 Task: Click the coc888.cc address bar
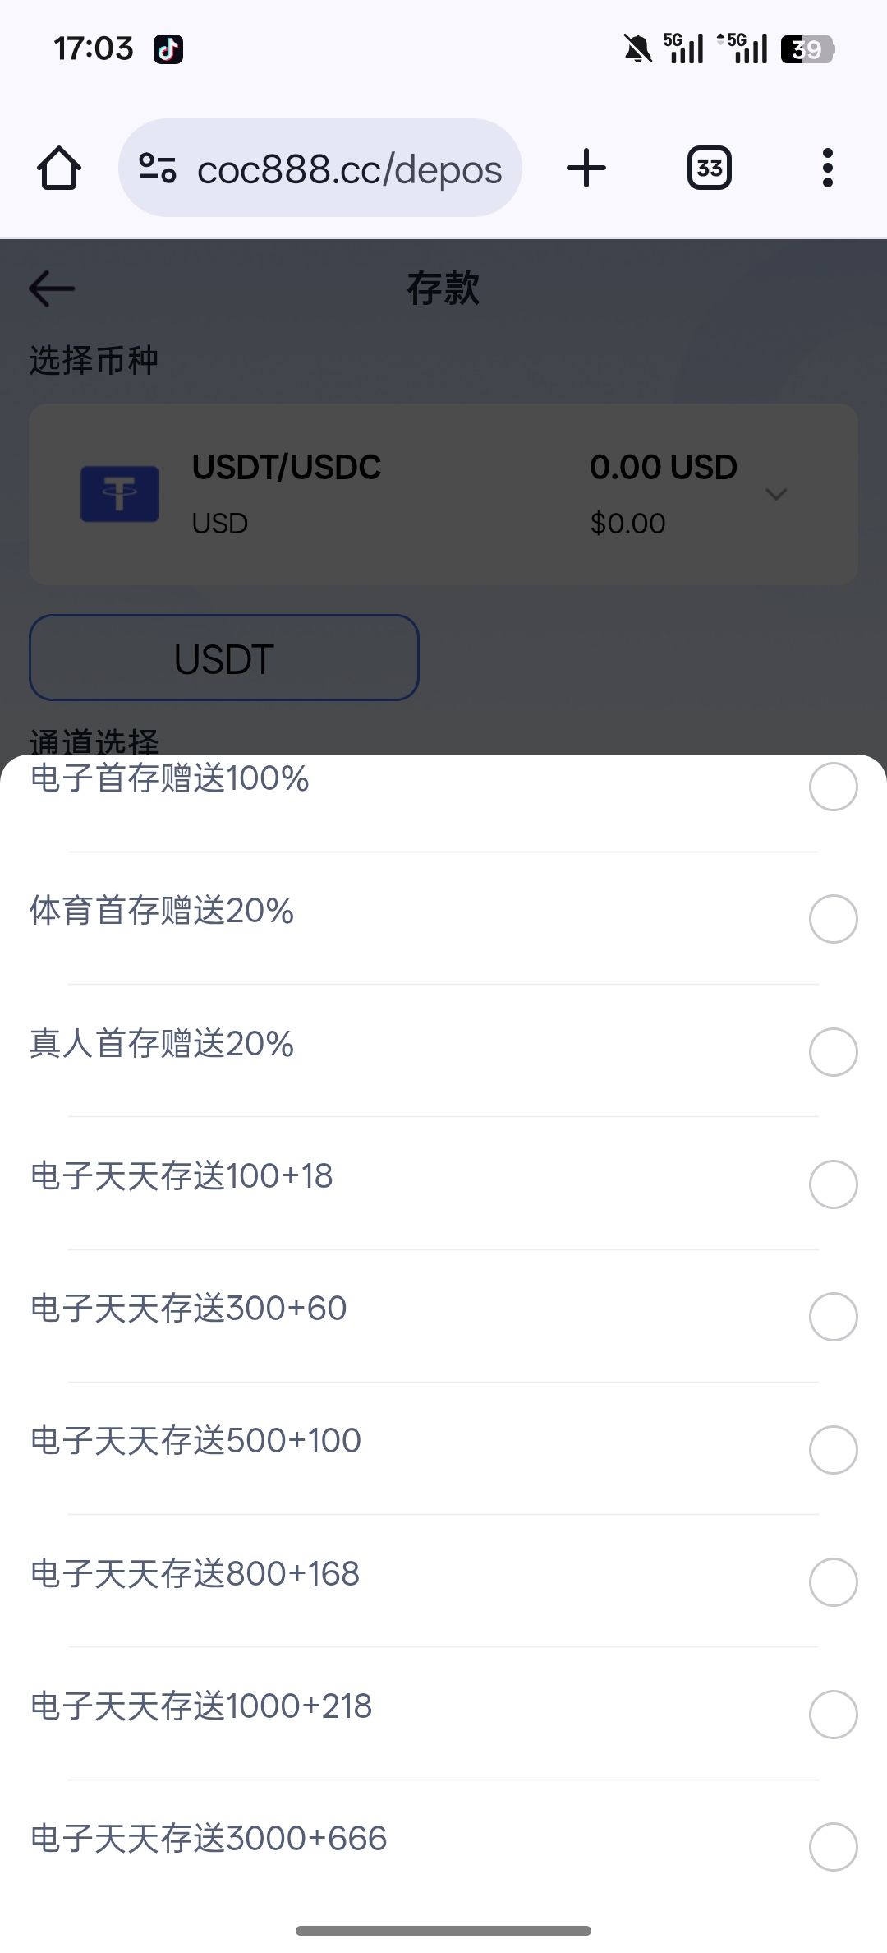349,169
